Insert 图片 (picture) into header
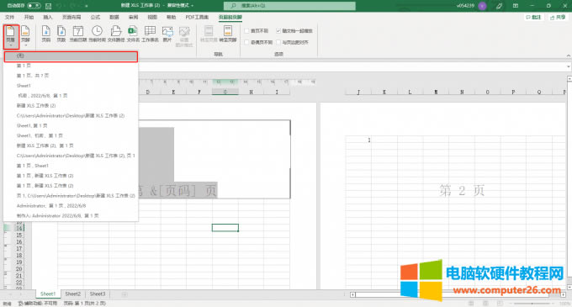 point(167,34)
